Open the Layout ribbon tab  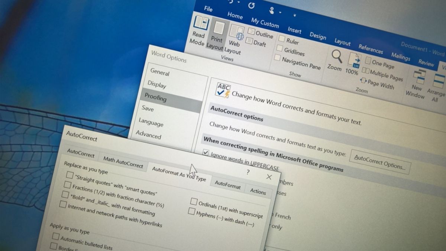tap(342, 42)
